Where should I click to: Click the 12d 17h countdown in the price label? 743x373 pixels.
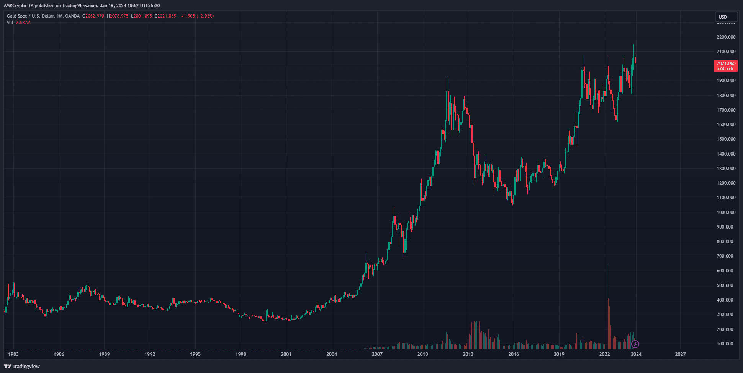725,69
